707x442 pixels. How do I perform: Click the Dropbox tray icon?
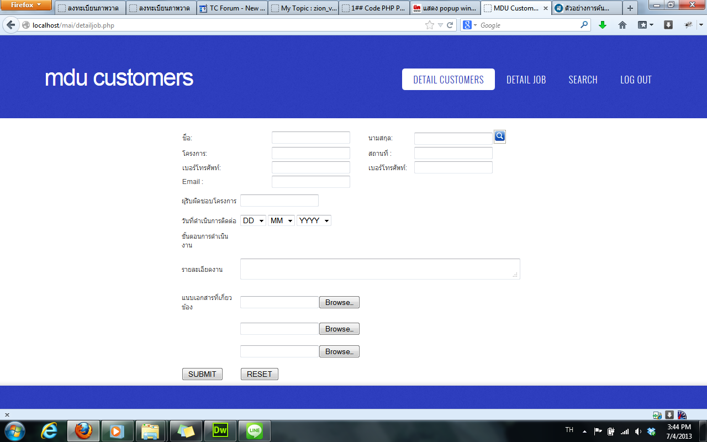(x=651, y=432)
